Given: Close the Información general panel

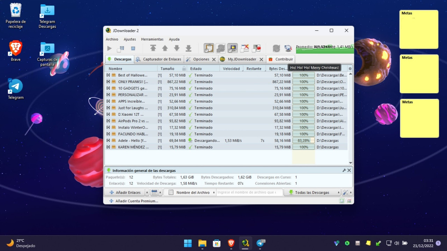Looking at the screenshot, I should tap(349, 170).
